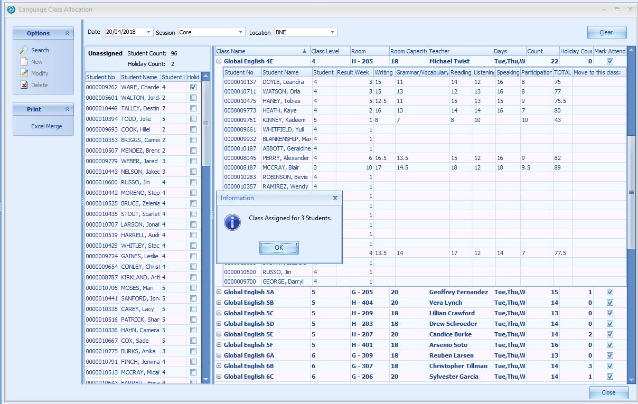The width and height of the screenshot is (638, 404).
Task: Open the Date dropdown
Action: click(x=148, y=32)
